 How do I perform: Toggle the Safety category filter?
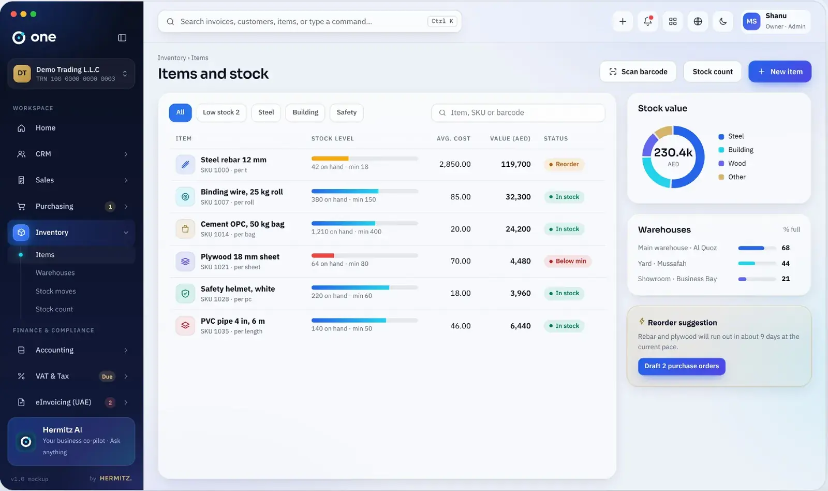pyautogui.click(x=347, y=112)
